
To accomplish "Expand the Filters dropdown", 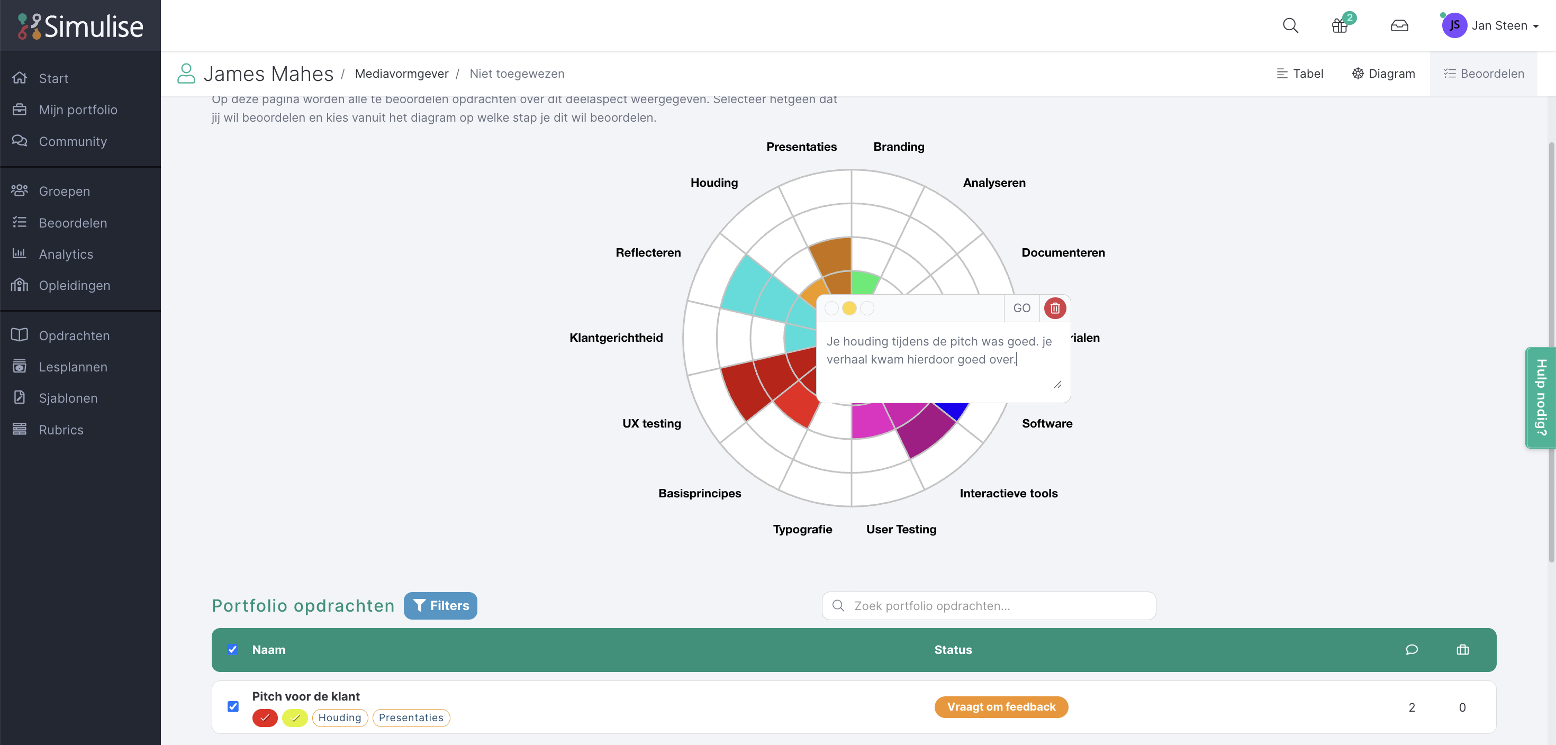I will [440, 605].
